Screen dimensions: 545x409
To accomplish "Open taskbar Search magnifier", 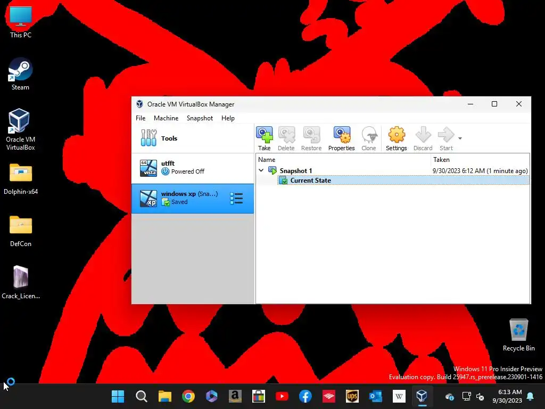I will pyautogui.click(x=142, y=396).
